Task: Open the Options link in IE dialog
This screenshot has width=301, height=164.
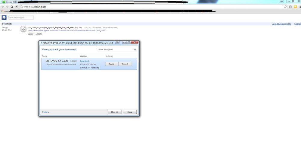Action: pos(45,112)
